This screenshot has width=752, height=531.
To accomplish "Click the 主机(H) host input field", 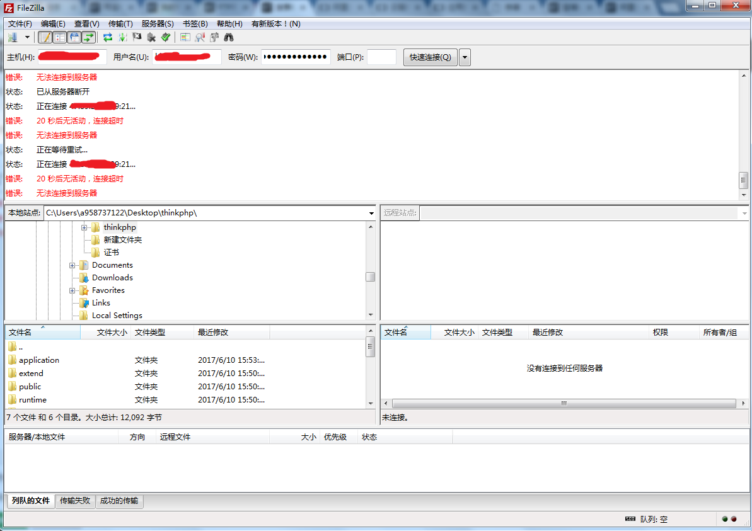I will pyautogui.click(x=72, y=57).
